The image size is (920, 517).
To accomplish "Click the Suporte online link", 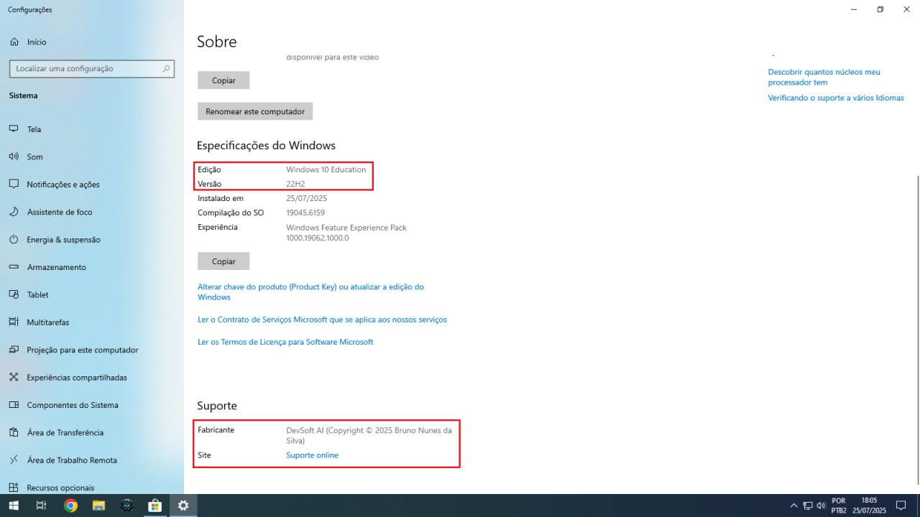I will click(312, 455).
